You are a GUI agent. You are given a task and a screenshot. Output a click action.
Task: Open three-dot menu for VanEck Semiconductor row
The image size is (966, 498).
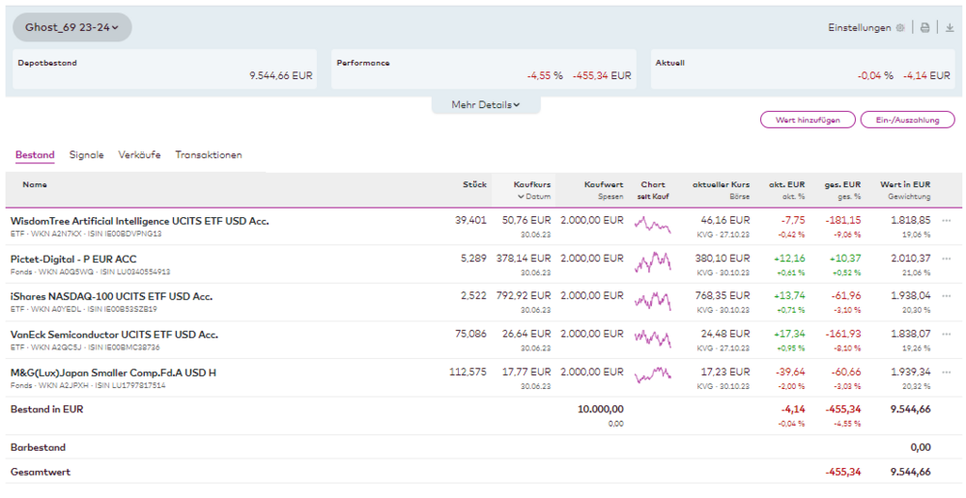click(x=946, y=335)
